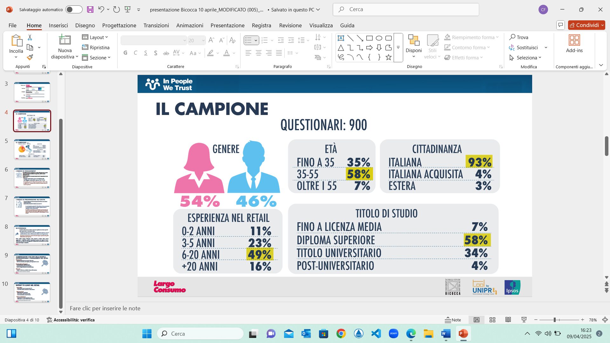
Task: Click the Copy icon
Action: (x=30, y=47)
